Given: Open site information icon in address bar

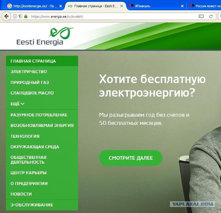Looking at the screenshot, I should pos(15,16).
